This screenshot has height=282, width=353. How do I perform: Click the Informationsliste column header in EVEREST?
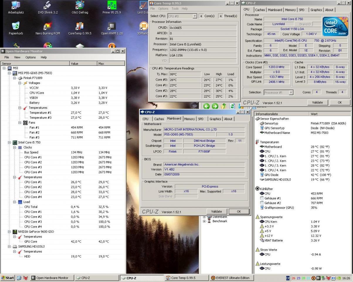point(282,114)
